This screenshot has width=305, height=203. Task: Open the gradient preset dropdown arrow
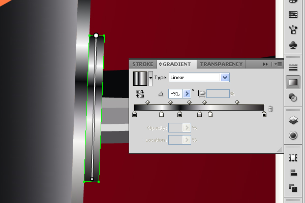point(150,79)
